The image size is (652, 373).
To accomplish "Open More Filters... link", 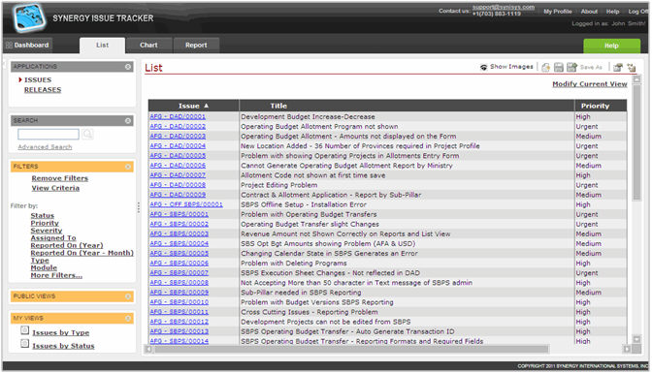I will tap(56, 275).
